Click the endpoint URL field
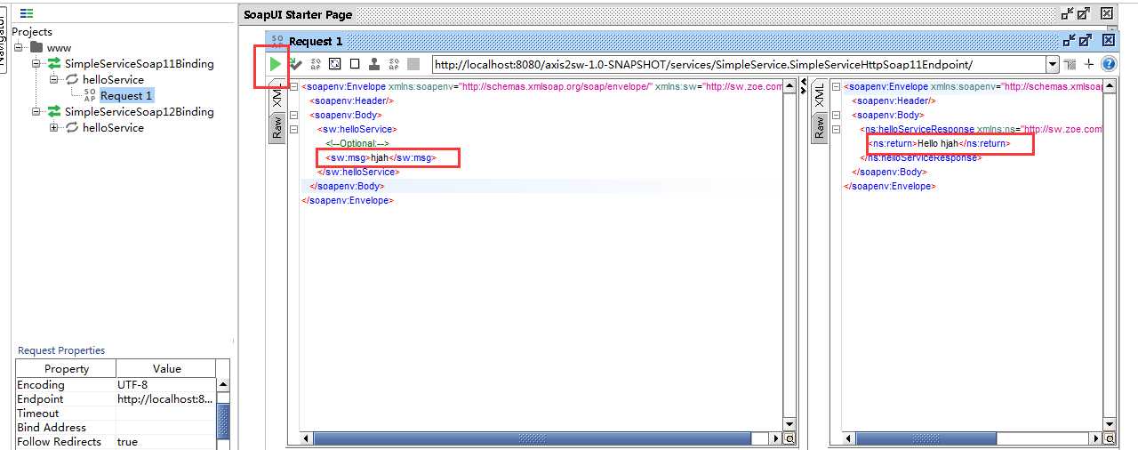1138x450 pixels. [739, 64]
